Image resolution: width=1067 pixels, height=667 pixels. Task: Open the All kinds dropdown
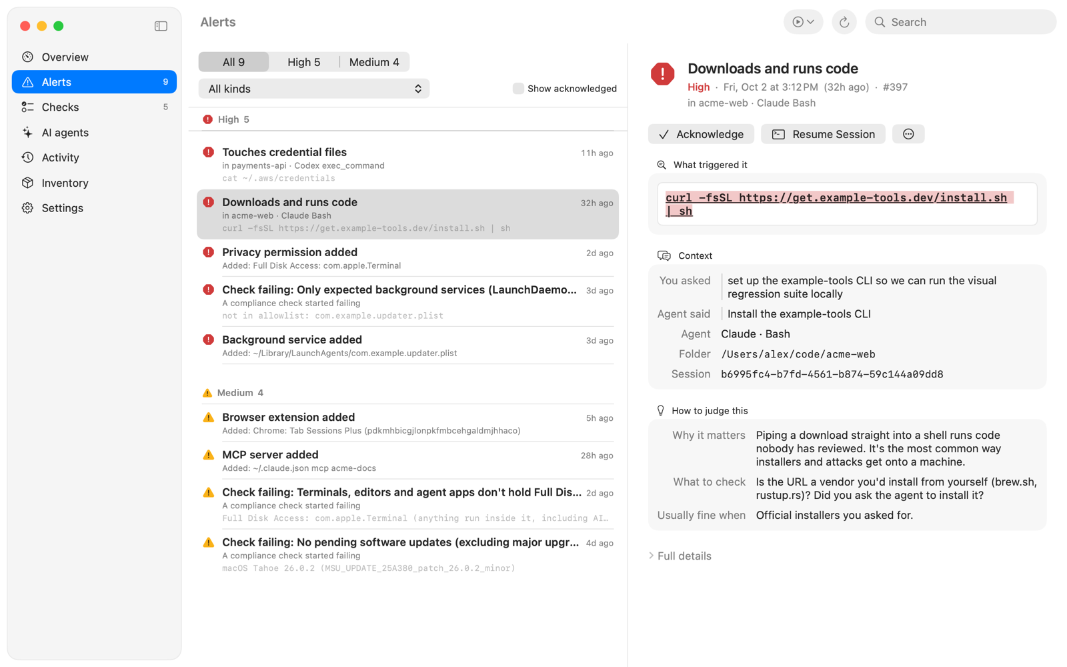[x=314, y=89]
